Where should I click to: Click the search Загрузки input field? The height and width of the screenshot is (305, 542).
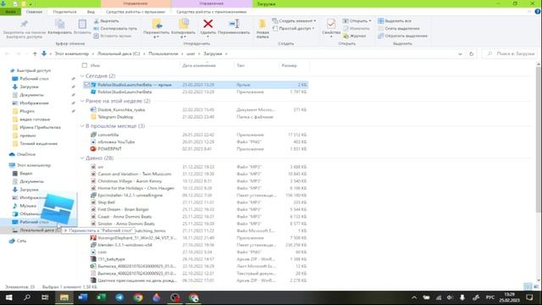pyautogui.click(x=511, y=54)
